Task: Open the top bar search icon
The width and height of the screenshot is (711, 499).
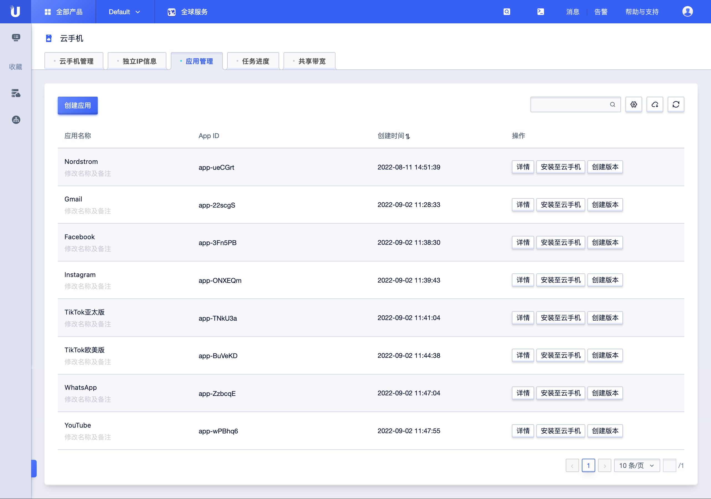Action: tap(507, 12)
